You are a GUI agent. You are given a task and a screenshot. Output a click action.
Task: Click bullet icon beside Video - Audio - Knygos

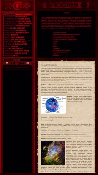click(4, 51)
